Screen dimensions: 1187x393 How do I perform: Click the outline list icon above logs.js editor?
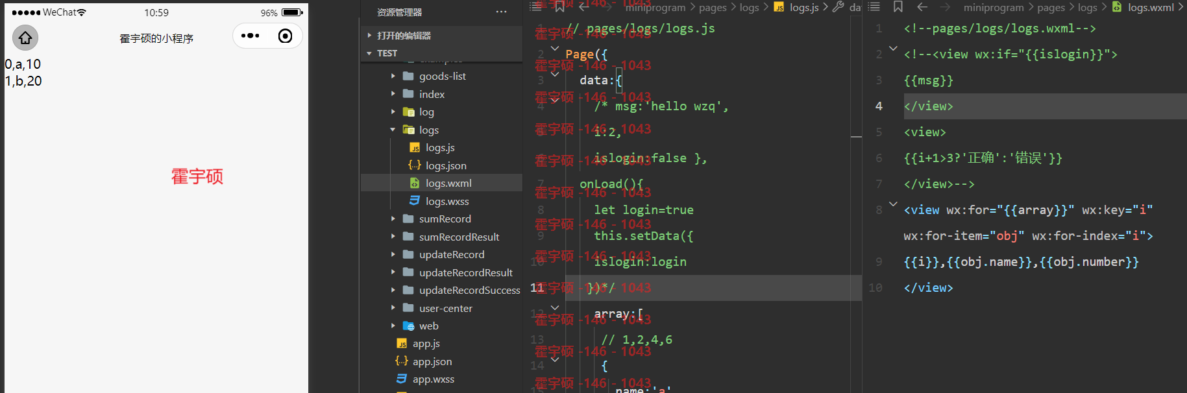(535, 6)
